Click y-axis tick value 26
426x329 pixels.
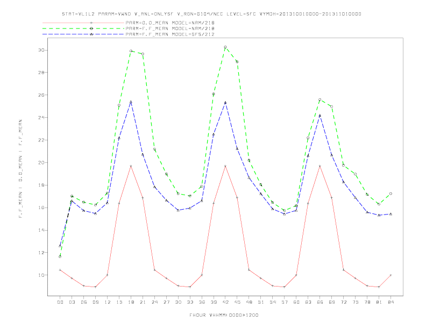pos(41,95)
